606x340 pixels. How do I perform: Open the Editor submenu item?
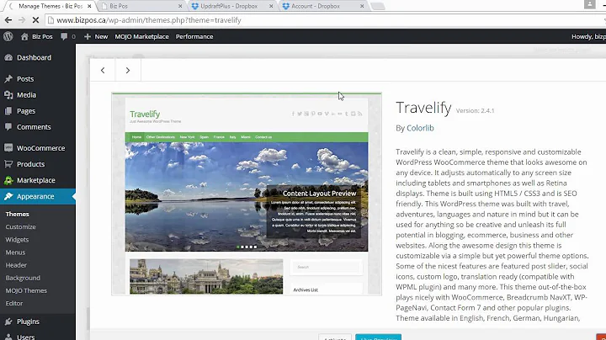click(x=14, y=303)
